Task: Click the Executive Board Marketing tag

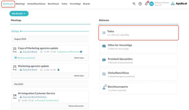Action: (x=34, y=97)
